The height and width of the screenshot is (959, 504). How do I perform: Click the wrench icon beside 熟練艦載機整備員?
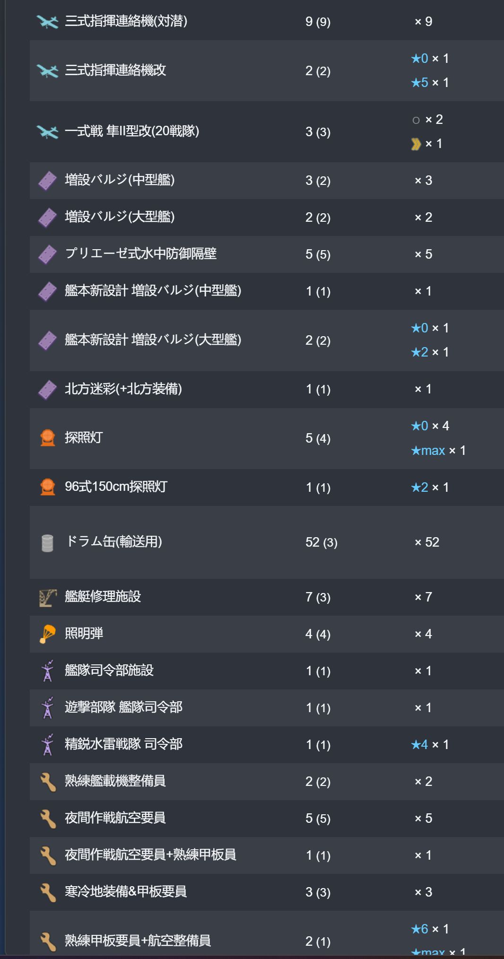[47, 782]
